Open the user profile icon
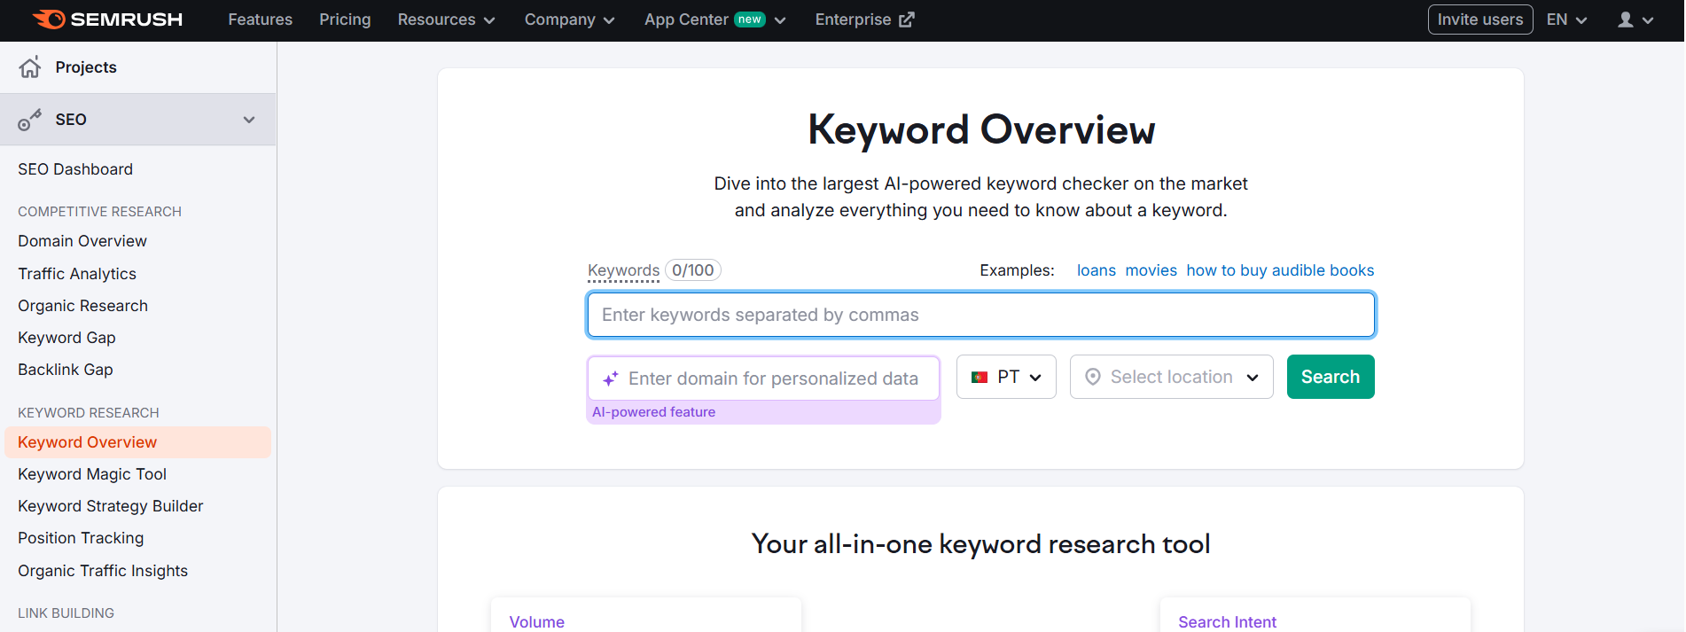Viewport: 1686px width, 632px height. tap(1625, 20)
